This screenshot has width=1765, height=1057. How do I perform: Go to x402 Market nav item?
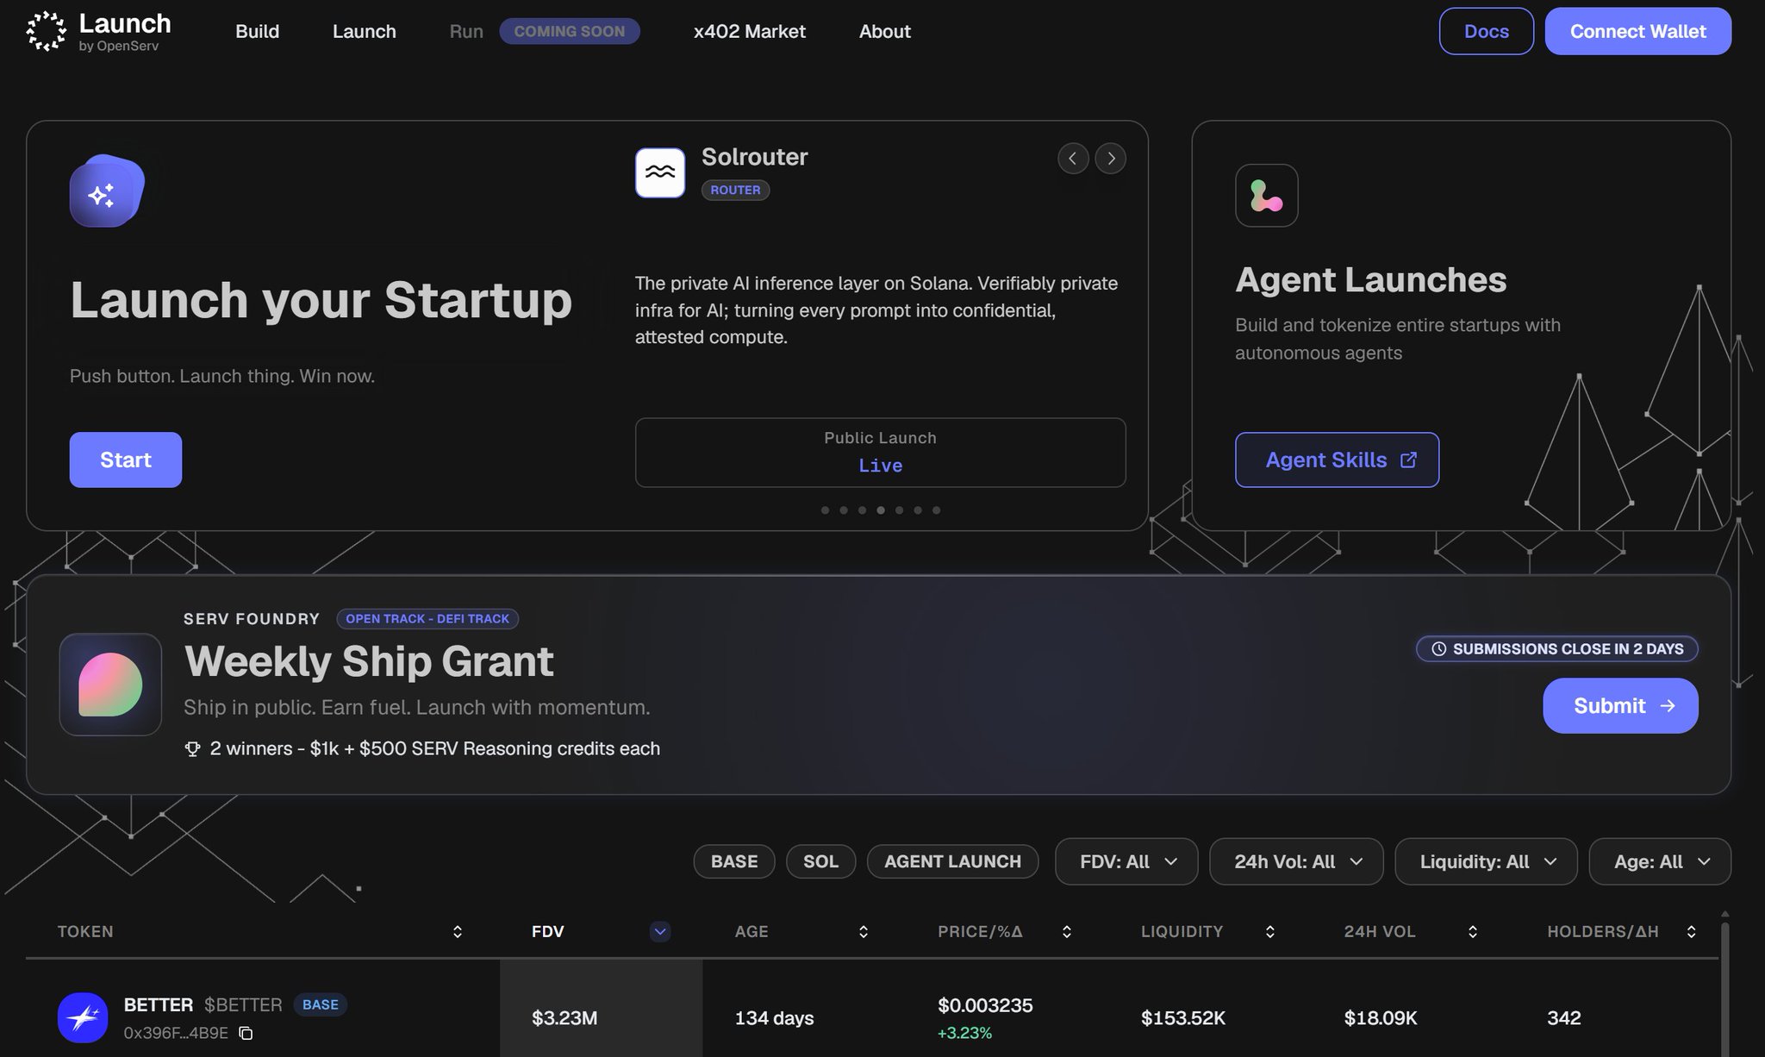coord(750,31)
